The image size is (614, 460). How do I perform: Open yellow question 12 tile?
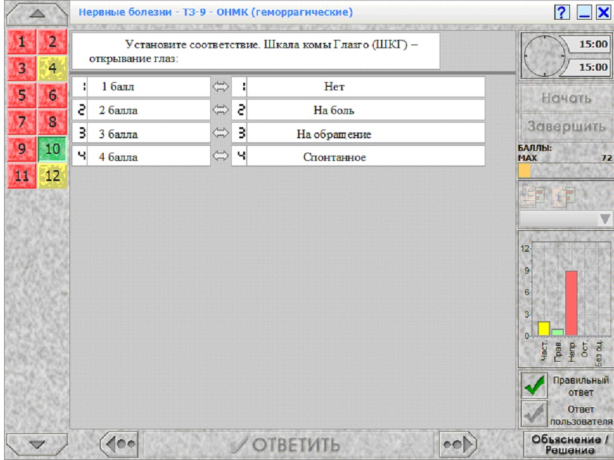pos(53,176)
